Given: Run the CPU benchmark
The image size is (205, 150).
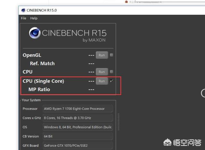Looking at the screenshot, I should [x=102, y=72].
